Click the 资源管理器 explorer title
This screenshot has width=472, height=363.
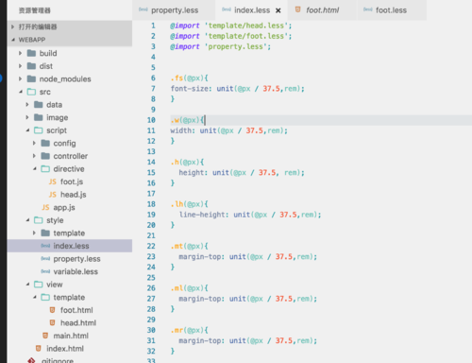[x=35, y=10]
